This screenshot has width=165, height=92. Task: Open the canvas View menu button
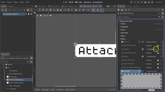pyautogui.click(x=88, y=10)
